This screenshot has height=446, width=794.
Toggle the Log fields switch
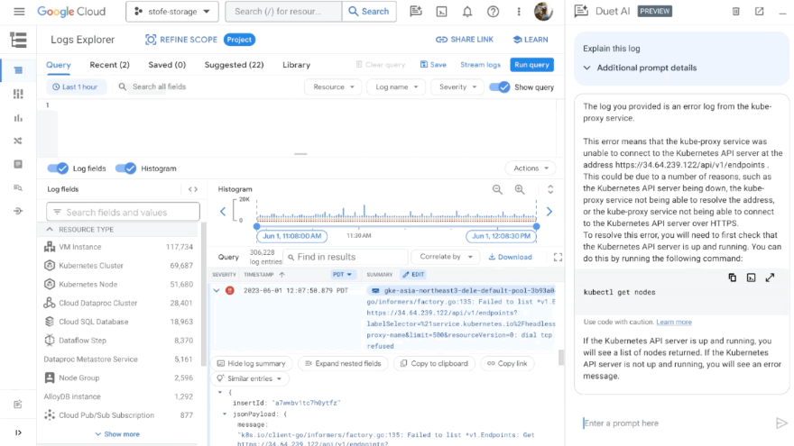pos(58,168)
